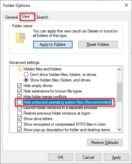Click the Hidden files and folders folder icon
Image resolution: width=132 pixels, height=164 pixels.
pos(19,69)
